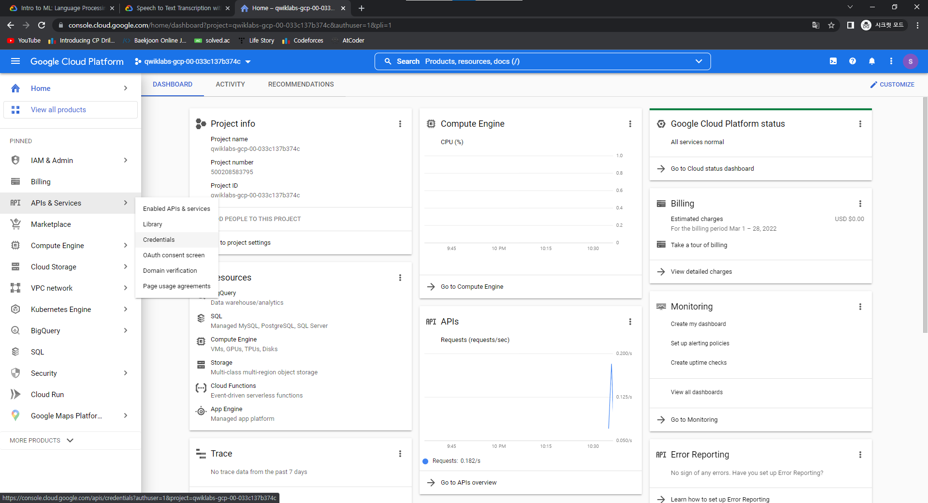This screenshot has width=928, height=503.
Task: Reload the browser page
Action: click(42, 25)
